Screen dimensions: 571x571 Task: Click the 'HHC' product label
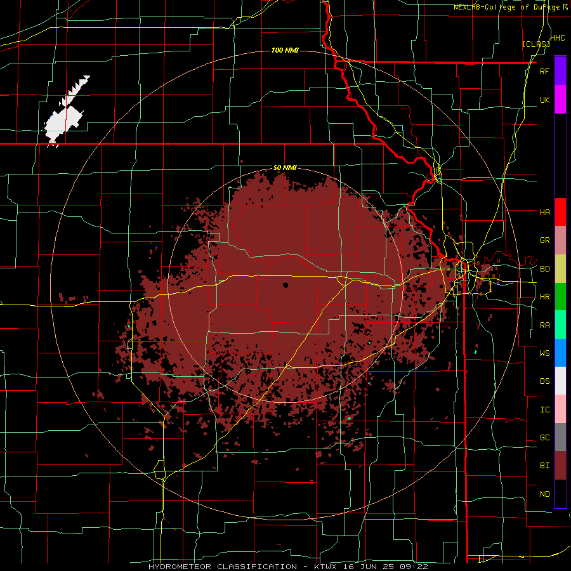pyautogui.click(x=558, y=38)
